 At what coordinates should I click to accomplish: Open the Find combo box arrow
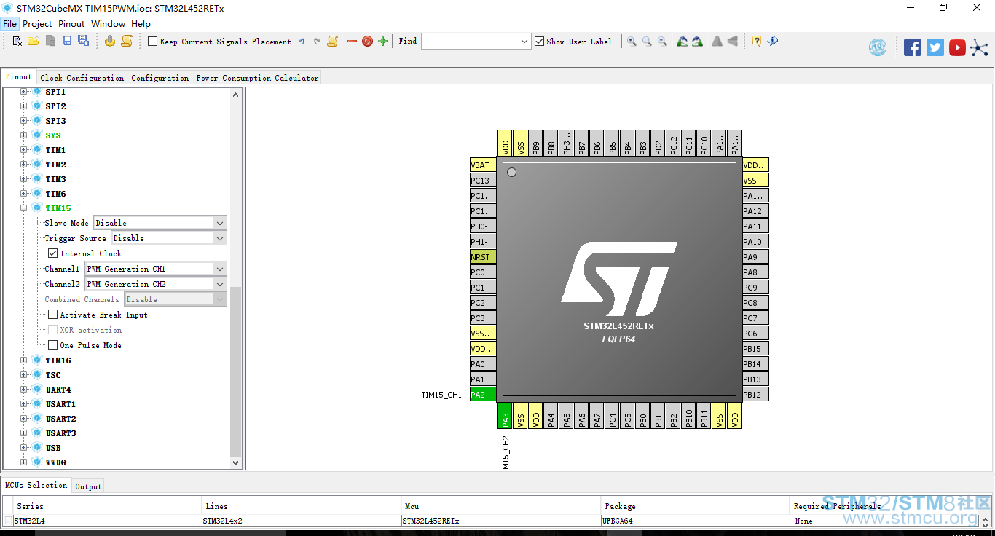524,42
